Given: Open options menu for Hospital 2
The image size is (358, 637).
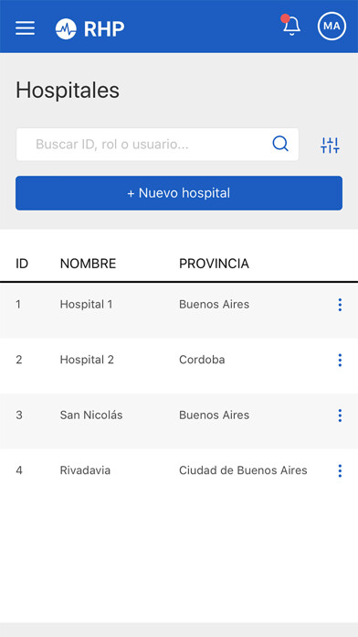Looking at the screenshot, I should 340,360.
